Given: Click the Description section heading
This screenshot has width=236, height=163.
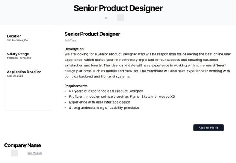Looking at the screenshot, I should coord(74,49).
